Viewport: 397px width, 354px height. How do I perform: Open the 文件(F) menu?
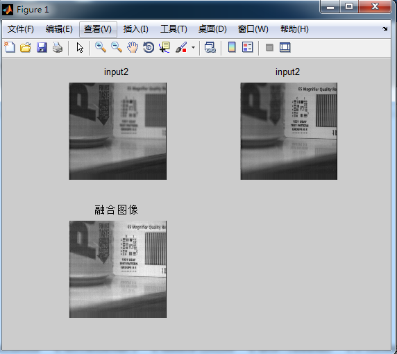21,29
